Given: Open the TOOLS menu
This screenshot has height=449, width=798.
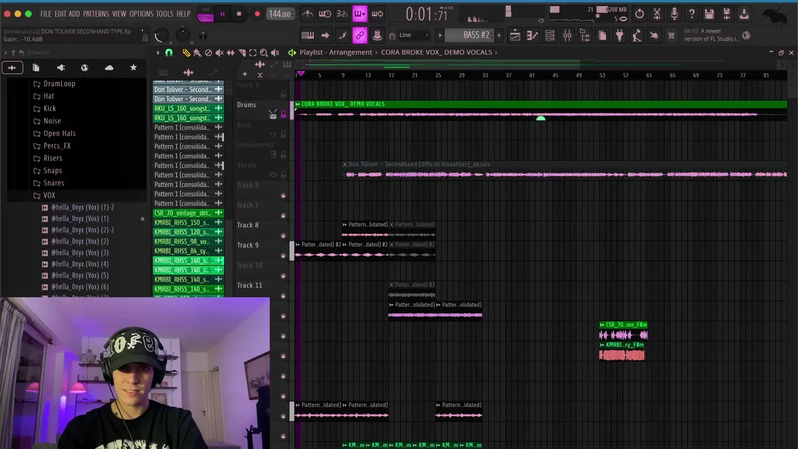Looking at the screenshot, I should (165, 14).
